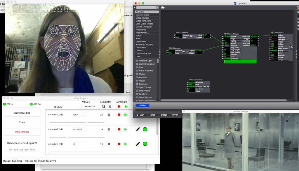Toggle the Movie Player eye icon
The height and width of the screenshot is (171, 299).
[225, 34]
